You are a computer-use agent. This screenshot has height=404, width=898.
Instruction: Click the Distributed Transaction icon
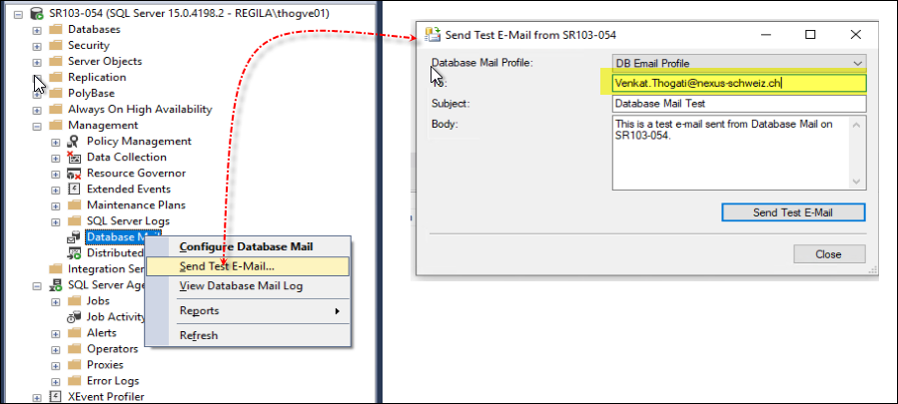[x=74, y=253]
